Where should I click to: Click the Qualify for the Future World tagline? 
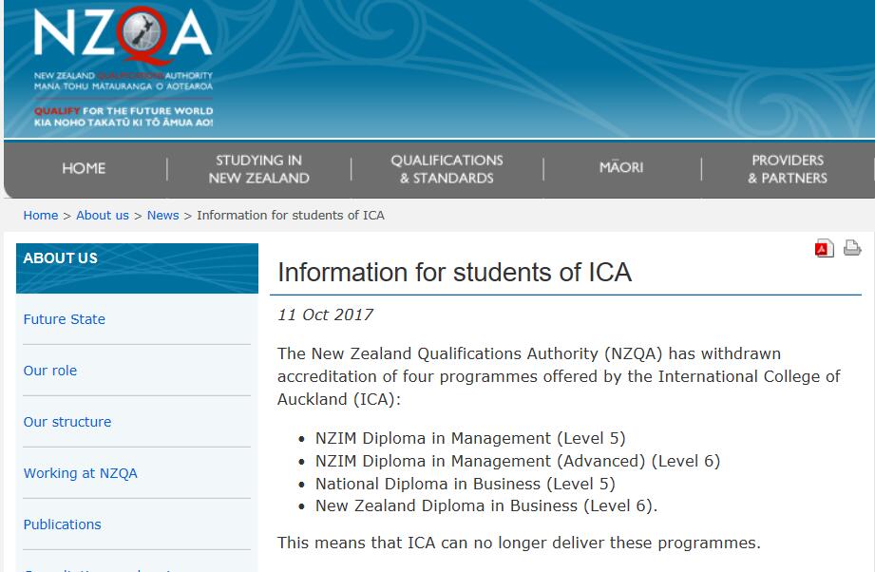(x=123, y=111)
